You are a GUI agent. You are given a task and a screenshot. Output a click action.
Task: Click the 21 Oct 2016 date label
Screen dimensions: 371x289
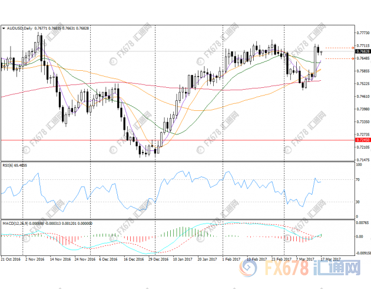[12, 259]
